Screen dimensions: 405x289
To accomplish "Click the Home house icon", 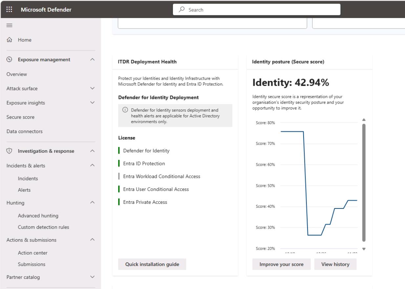I will tap(9, 40).
